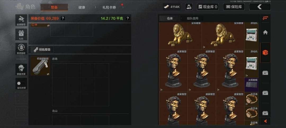Collapse the sidebar with orange arrow
The height and width of the screenshot is (128, 286).
(x=265, y=121)
